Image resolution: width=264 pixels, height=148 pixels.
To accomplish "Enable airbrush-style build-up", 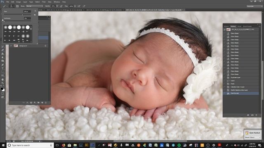I will point(79,6).
